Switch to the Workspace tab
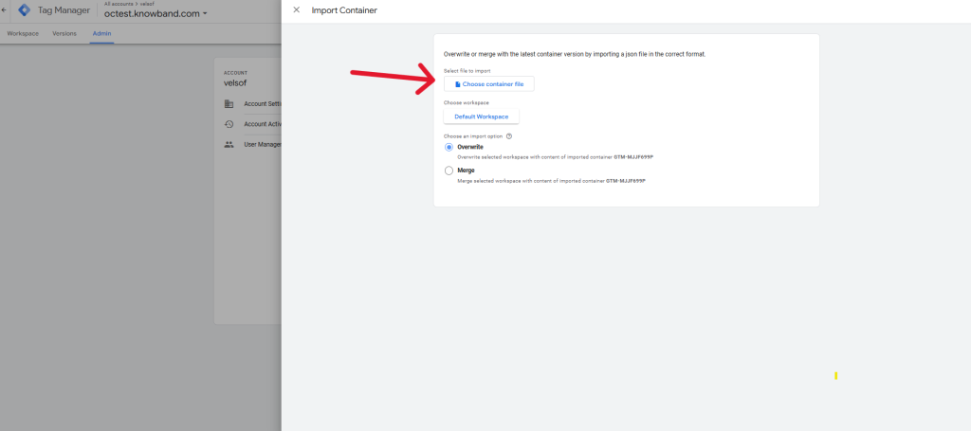The width and height of the screenshot is (971, 431). 23,33
